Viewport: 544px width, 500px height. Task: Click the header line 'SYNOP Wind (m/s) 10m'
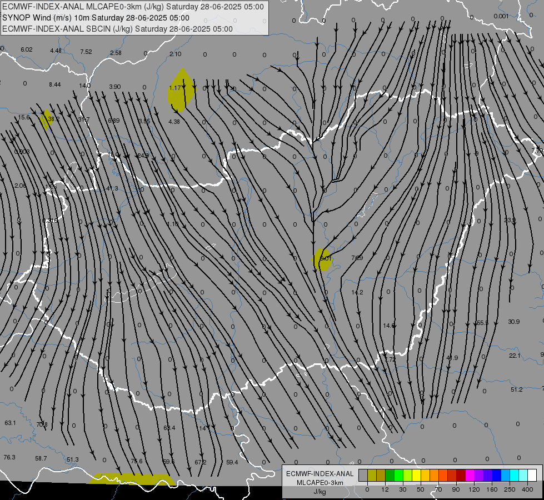pos(47,18)
